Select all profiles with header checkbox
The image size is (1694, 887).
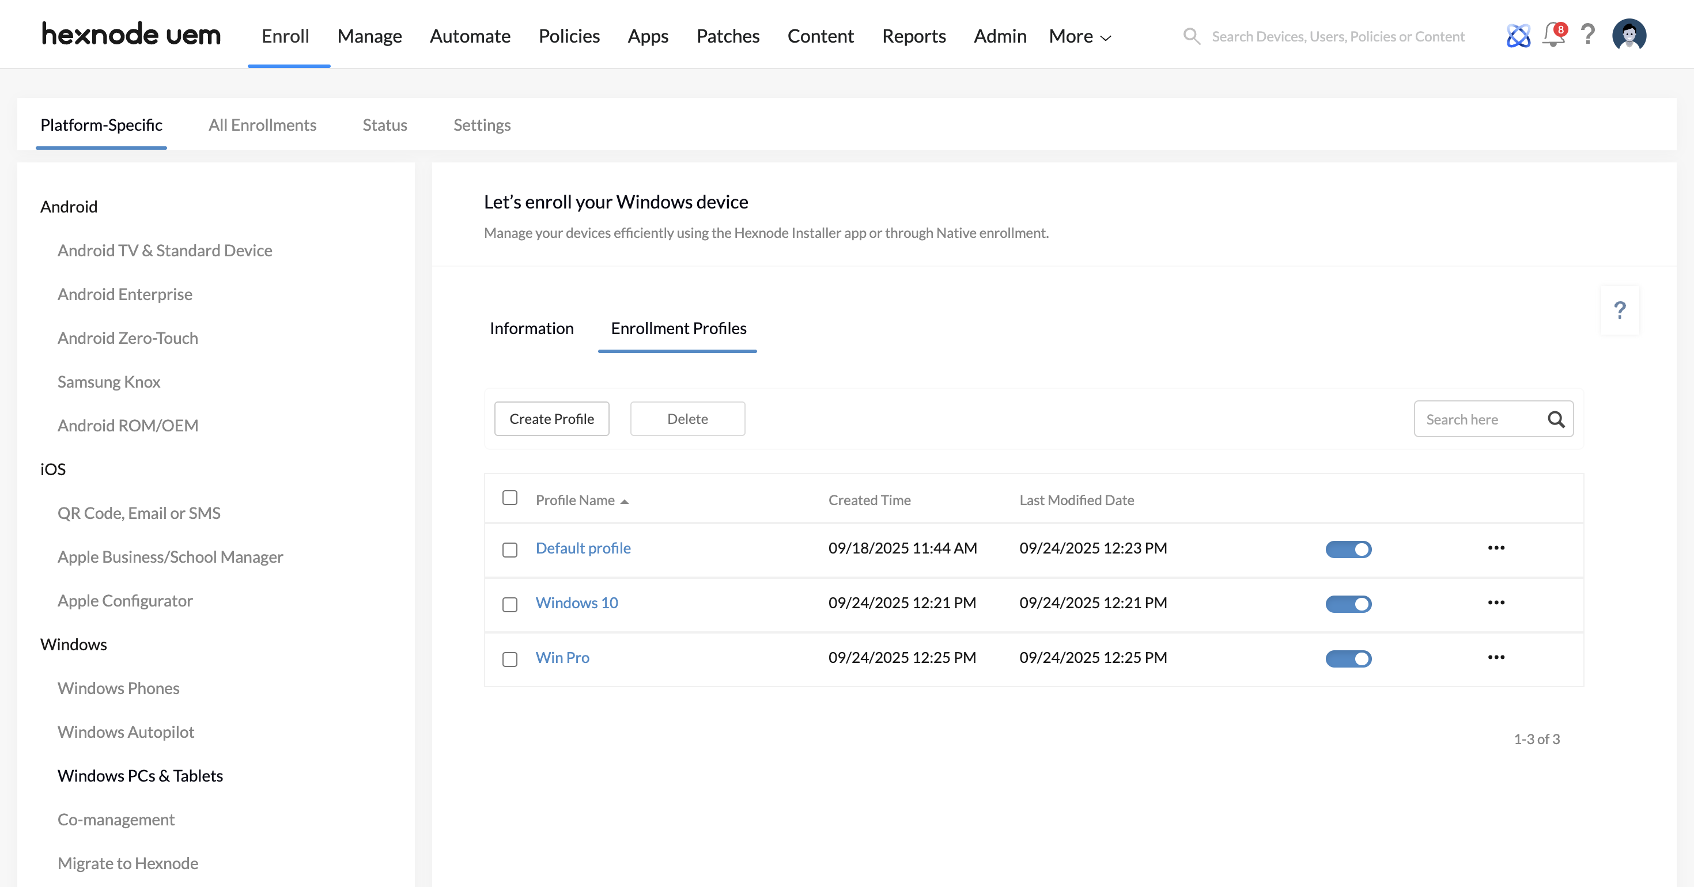[510, 498]
